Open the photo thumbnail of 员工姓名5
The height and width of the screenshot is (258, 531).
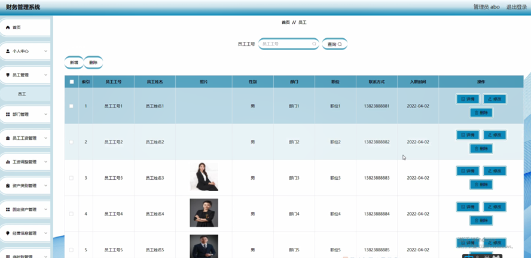pyautogui.click(x=204, y=247)
